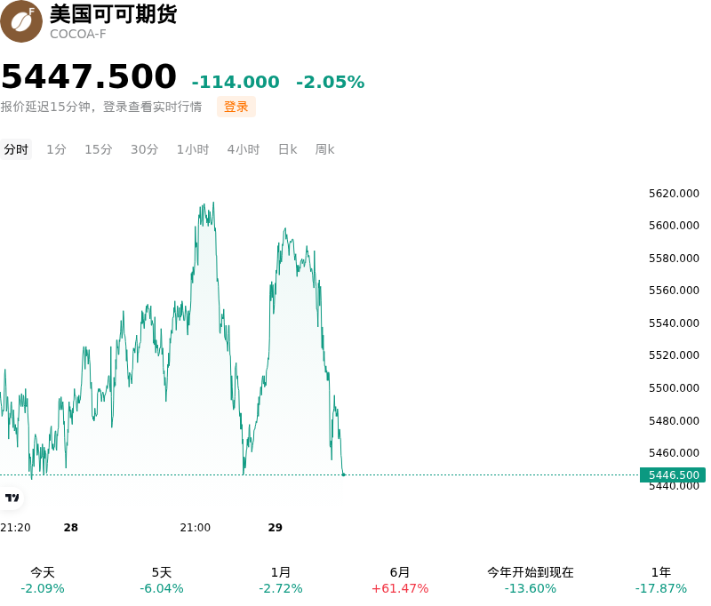Open the TradingView logo badge
The image size is (711, 606).
(x=12, y=498)
